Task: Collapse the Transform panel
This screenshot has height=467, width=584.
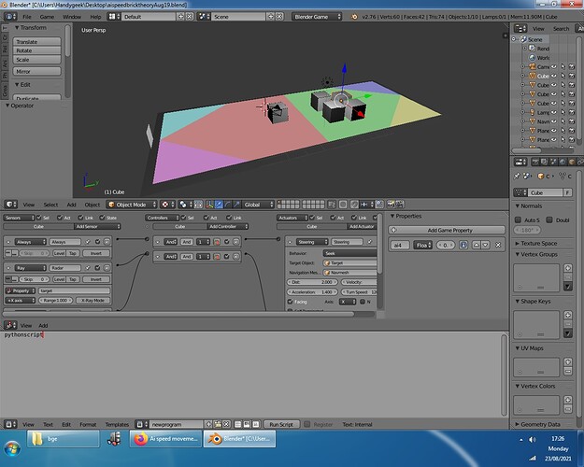Action: [30, 28]
